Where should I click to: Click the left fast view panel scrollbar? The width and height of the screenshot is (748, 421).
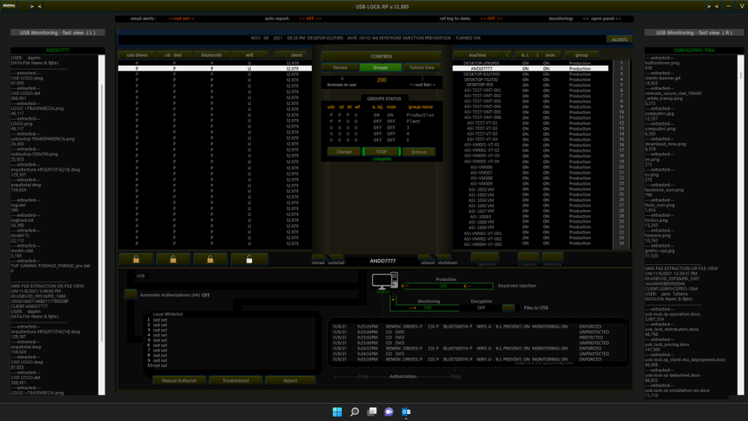pos(102,224)
